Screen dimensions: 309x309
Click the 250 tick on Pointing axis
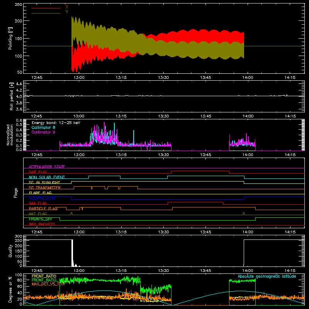pos(18,5)
